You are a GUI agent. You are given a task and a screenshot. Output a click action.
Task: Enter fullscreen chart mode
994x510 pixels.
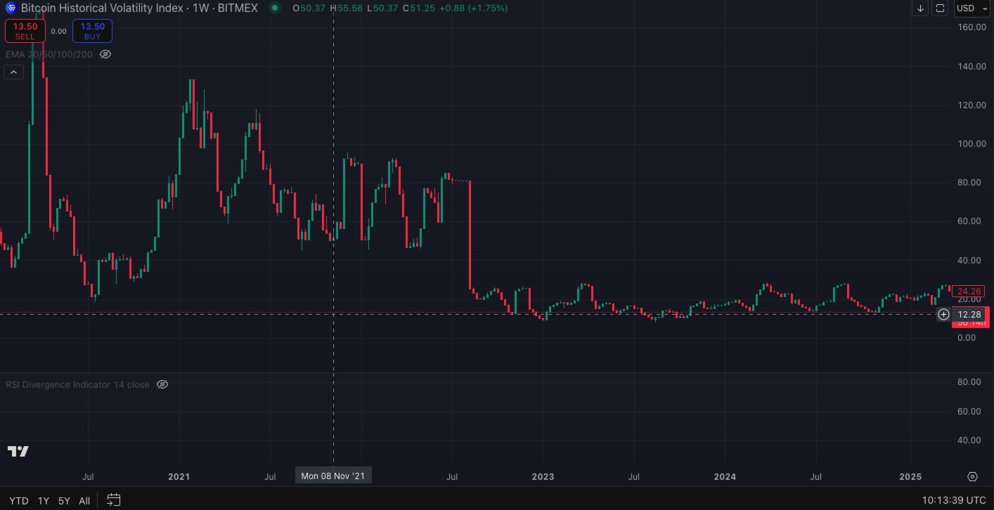[x=940, y=8]
